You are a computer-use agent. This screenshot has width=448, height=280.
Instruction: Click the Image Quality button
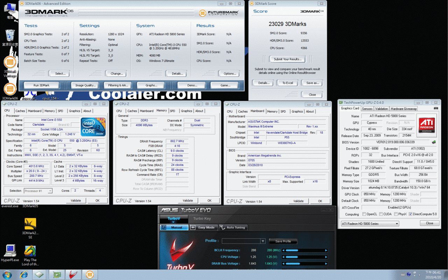click(x=85, y=85)
